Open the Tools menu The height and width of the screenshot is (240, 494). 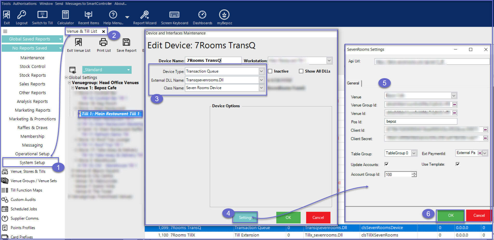6,4
